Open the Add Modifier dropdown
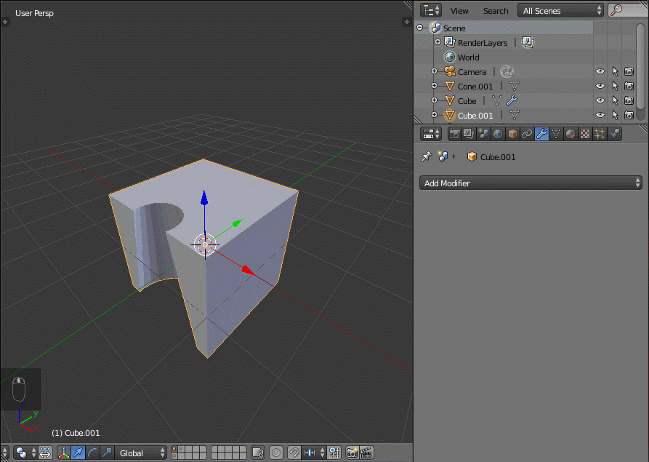The height and width of the screenshot is (462, 649). 529,183
